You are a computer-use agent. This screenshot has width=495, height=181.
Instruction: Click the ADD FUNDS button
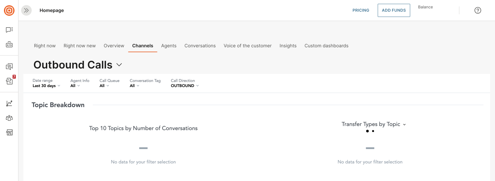coord(394,10)
